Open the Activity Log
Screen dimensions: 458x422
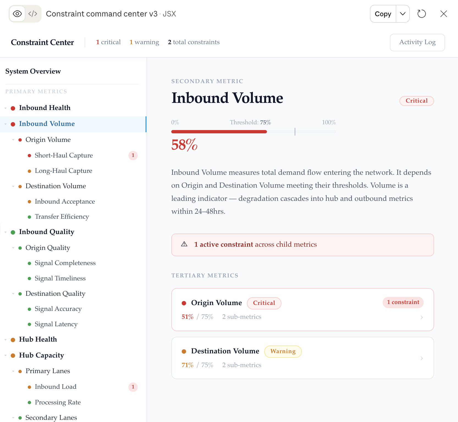[417, 43]
